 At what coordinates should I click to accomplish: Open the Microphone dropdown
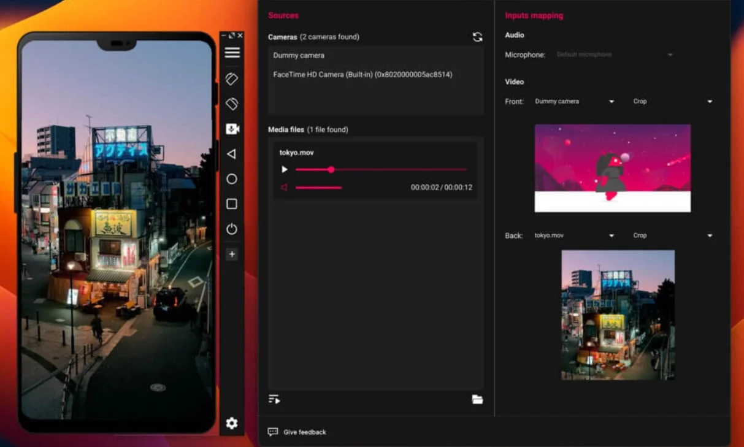click(x=614, y=55)
